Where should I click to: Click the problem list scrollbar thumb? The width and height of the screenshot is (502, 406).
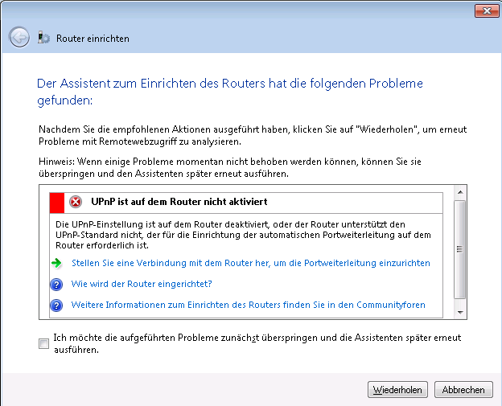[x=459, y=249]
